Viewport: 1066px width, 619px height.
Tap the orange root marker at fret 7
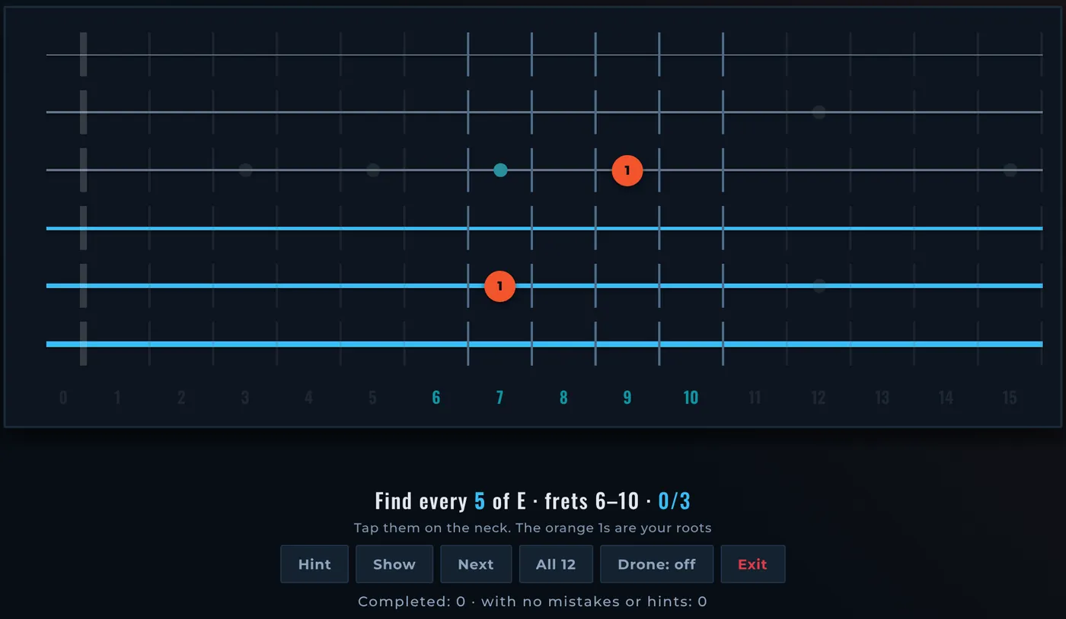pyautogui.click(x=499, y=287)
